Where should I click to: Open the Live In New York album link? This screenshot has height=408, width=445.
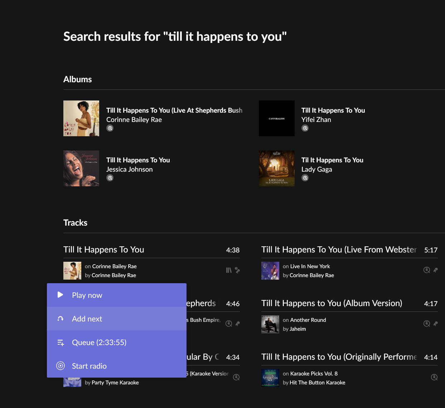(x=310, y=266)
